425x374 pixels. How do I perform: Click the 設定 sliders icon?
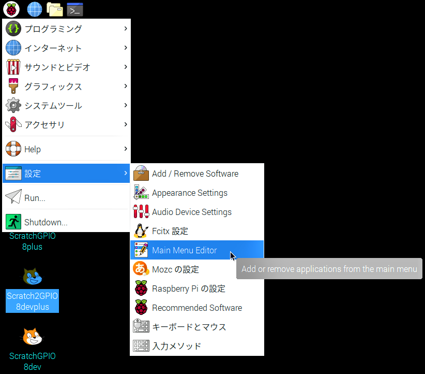(13, 174)
